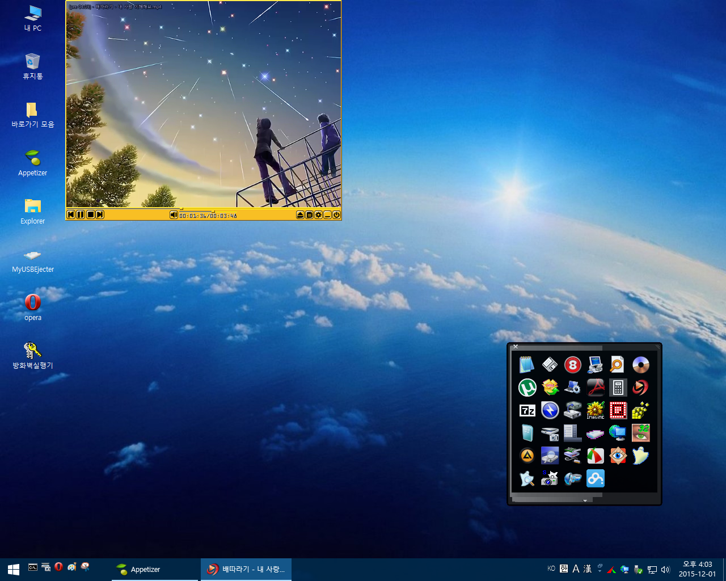Open the player's playlist button
The width and height of the screenshot is (726, 581).
[x=309, y=214]
